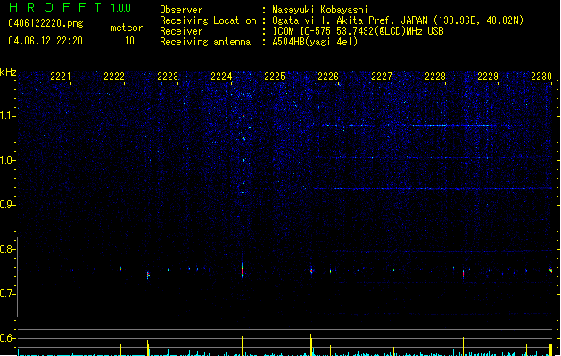Click the 1.1 kHz axis label
The width and height of the screenshot is (561, 356).
pyautogui.click(x=7, y=116)
